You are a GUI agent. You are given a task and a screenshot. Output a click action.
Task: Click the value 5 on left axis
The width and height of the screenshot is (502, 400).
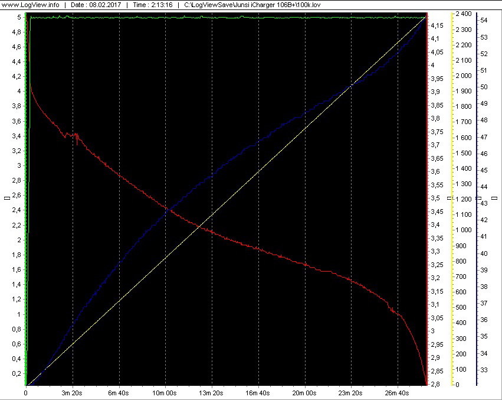tap(19, 17)
